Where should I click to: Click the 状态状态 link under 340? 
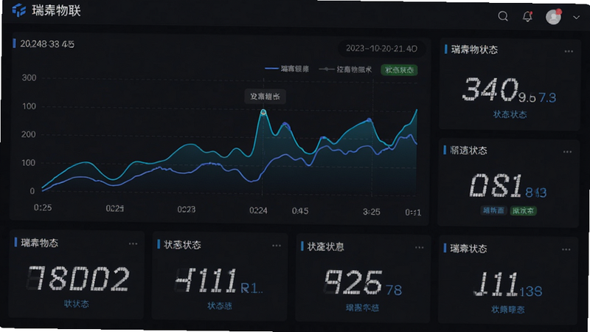click(510, 114)
